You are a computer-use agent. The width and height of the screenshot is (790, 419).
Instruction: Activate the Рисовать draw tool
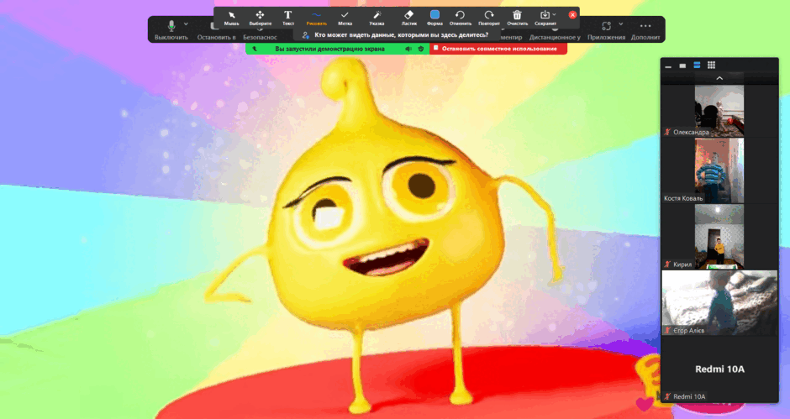pyautogui.click(x=316, y=18)
